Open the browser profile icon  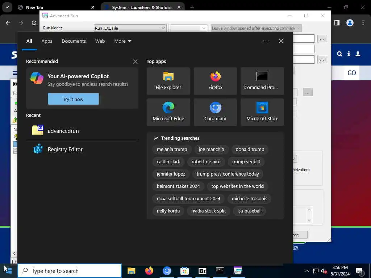[x=350, y=23]
